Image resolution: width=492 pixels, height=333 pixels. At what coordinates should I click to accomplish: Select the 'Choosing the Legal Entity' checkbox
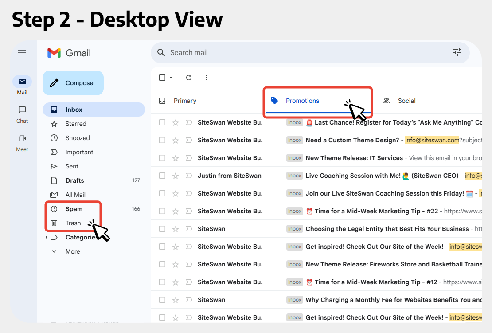pos(162,229)
